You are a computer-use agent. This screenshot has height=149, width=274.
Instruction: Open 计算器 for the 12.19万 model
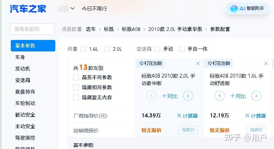pyautogui.click(x=255, y=116)
